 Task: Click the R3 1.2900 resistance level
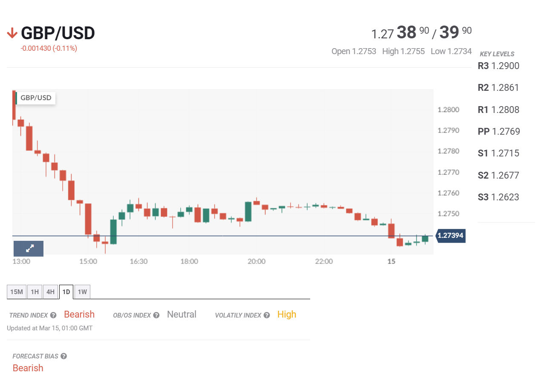499,66
